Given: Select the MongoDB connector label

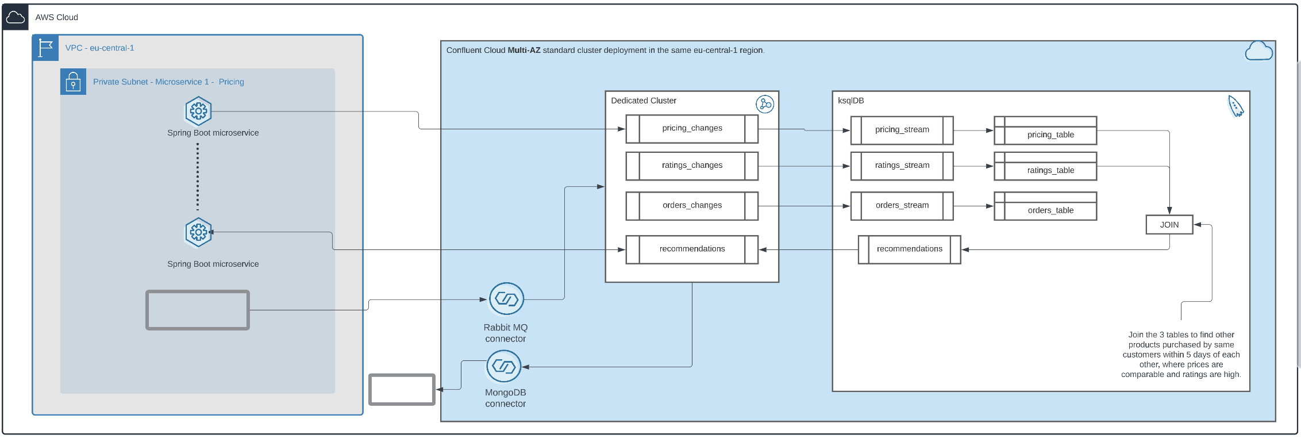Looking at the screenshot, I should [x=506, y=398].
